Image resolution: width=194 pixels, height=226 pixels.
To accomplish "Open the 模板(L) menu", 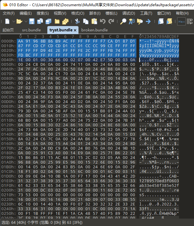I will [111, 13].
